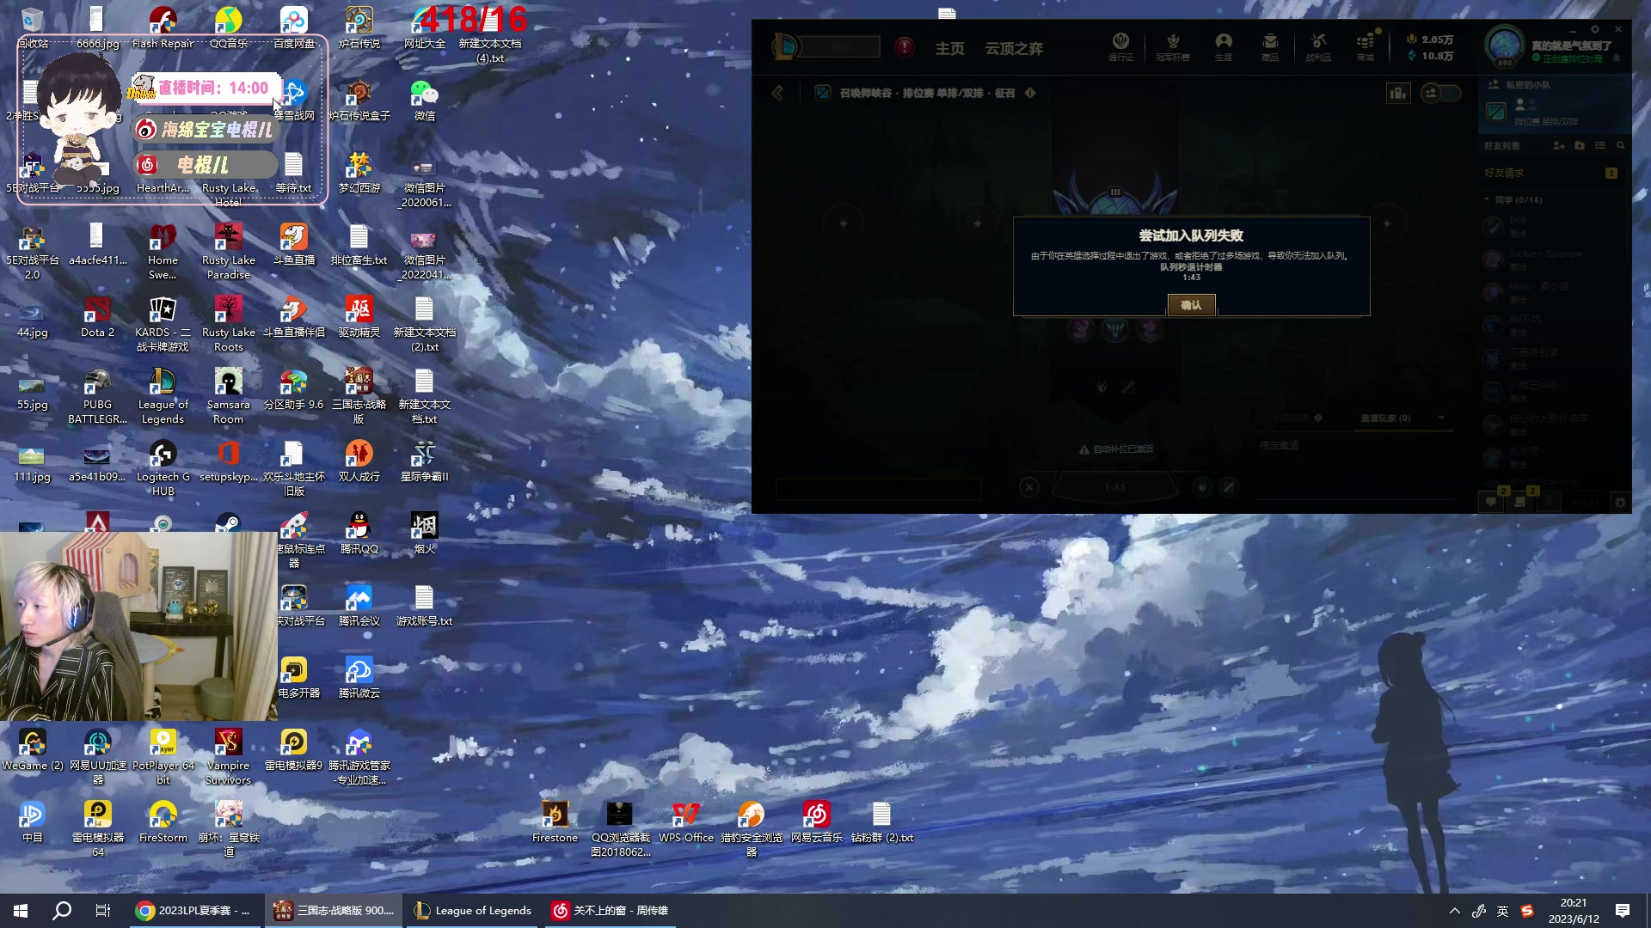The height and width of the screenshot is (928, 1651).
Task: Switch to the Chrome 2023LPL夏季赛 taskbar window
Action: (193, 911)
